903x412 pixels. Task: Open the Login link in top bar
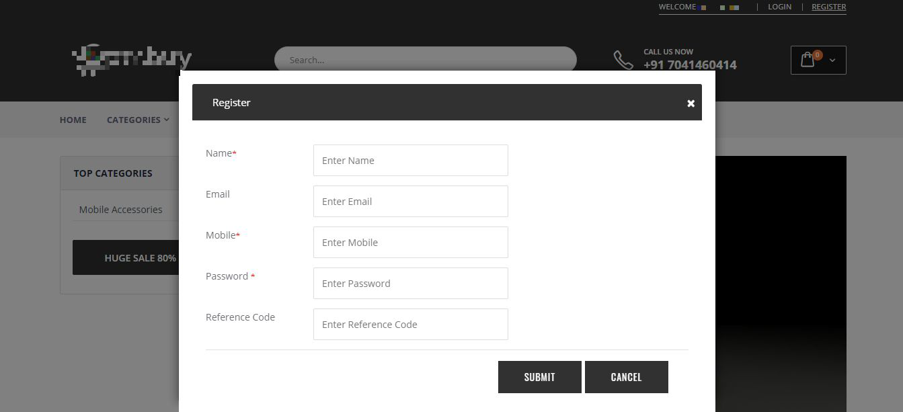(x=779, y=7)
